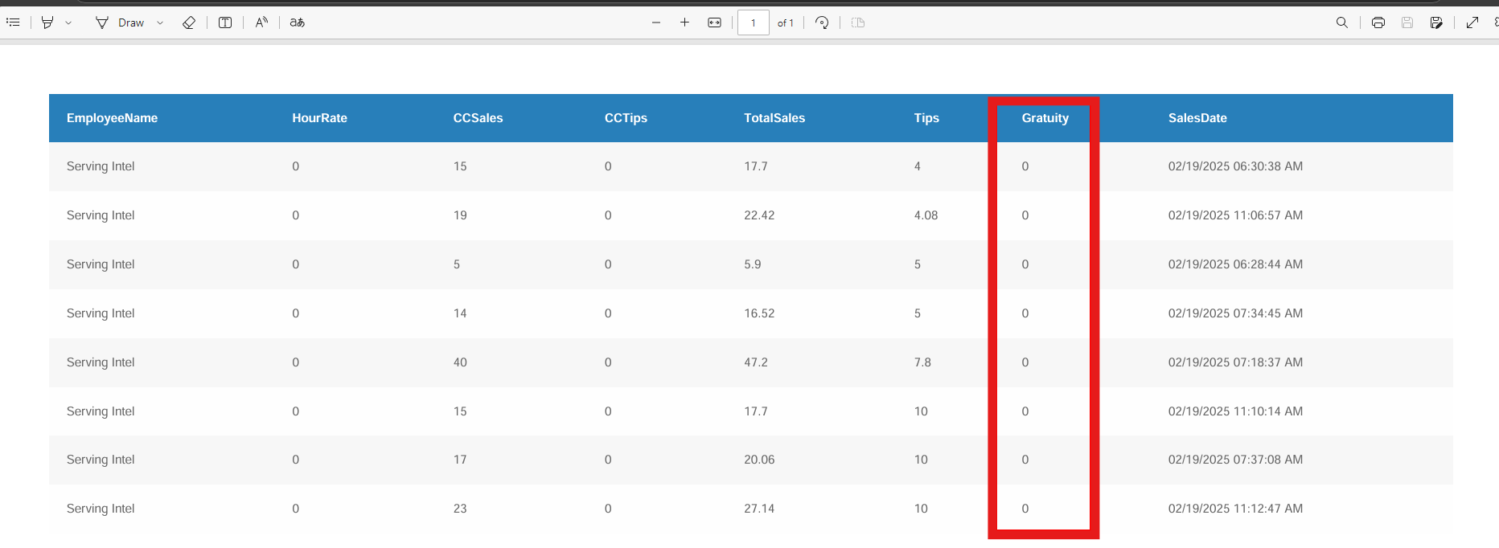Open the Translate tool

[298, 22]
